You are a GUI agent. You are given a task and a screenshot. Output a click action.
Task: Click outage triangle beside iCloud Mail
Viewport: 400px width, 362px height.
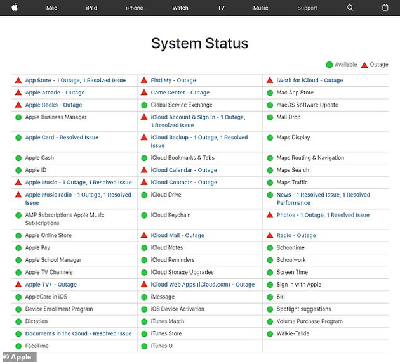pos(144,235)
